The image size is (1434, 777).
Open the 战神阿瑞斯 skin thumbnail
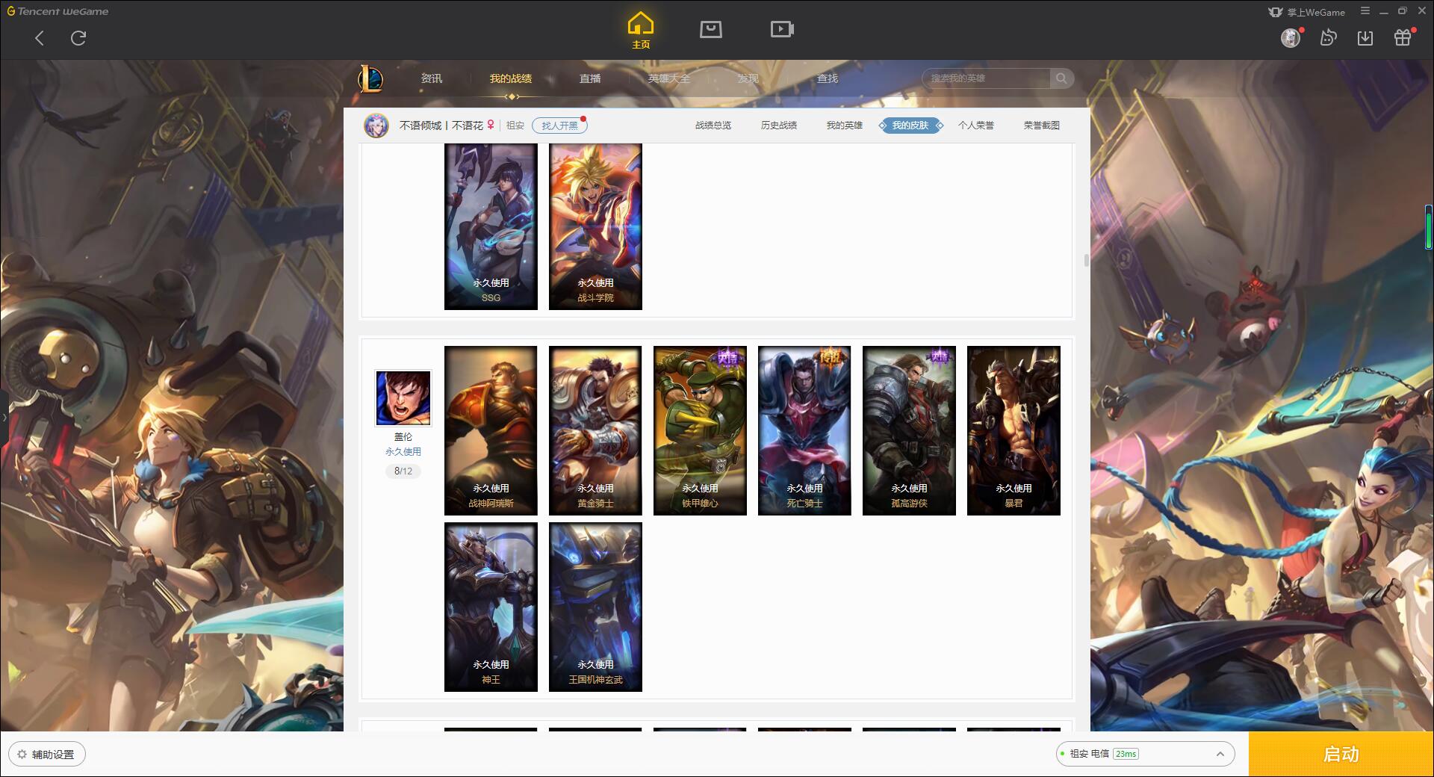(491, 430)
